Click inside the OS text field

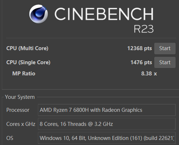tap(107, 138)
